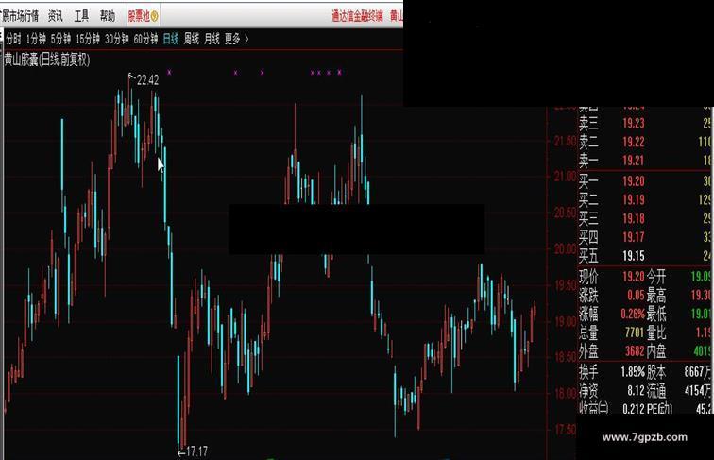
Task: Click the 涨跌 change value 0.05
Action: pyautogui.click(x=636, y=295)
